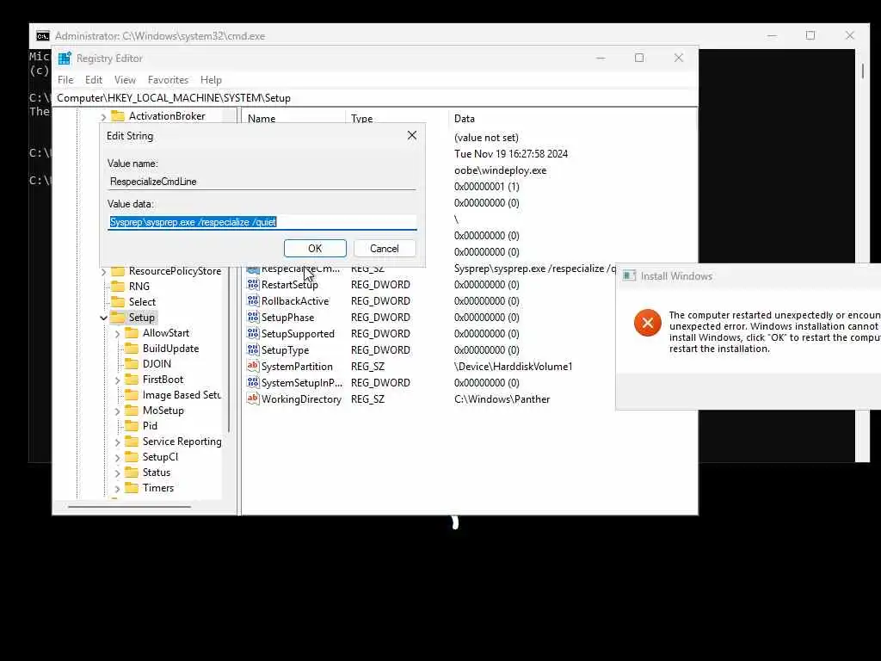The width and height of the screenshot is (881, 661).
Task: Click the Install Windows dialog title icon
Action: click(629, 275)
